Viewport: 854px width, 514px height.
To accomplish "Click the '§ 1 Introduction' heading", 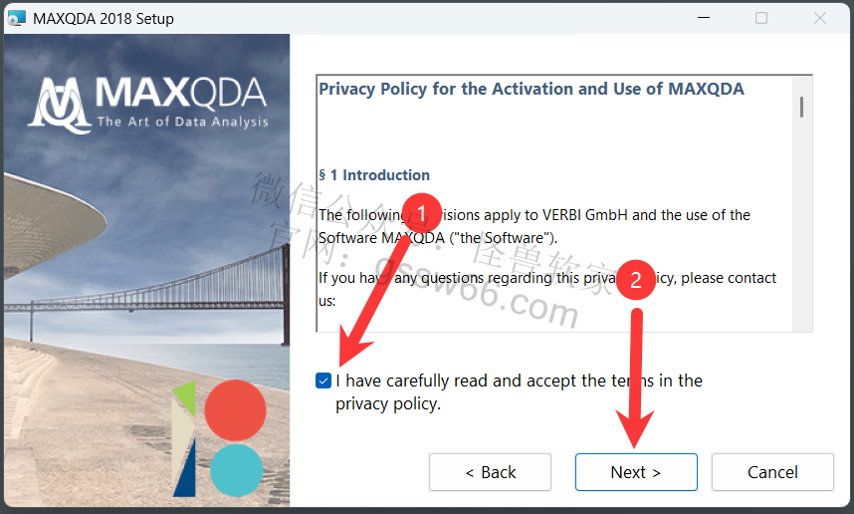I will (x=374, y=175).
